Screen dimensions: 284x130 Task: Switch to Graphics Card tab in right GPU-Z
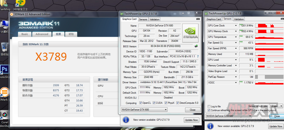point(214,19)
